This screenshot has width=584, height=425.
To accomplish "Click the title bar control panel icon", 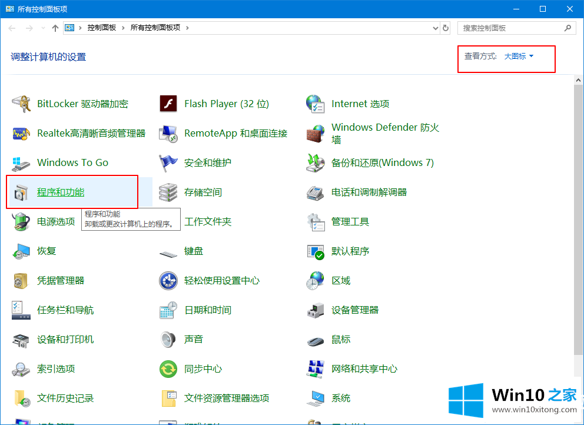I will [10, 9].
